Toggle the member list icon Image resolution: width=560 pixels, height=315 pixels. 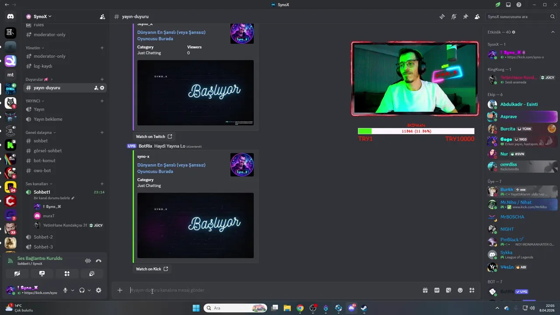(477, 17)
